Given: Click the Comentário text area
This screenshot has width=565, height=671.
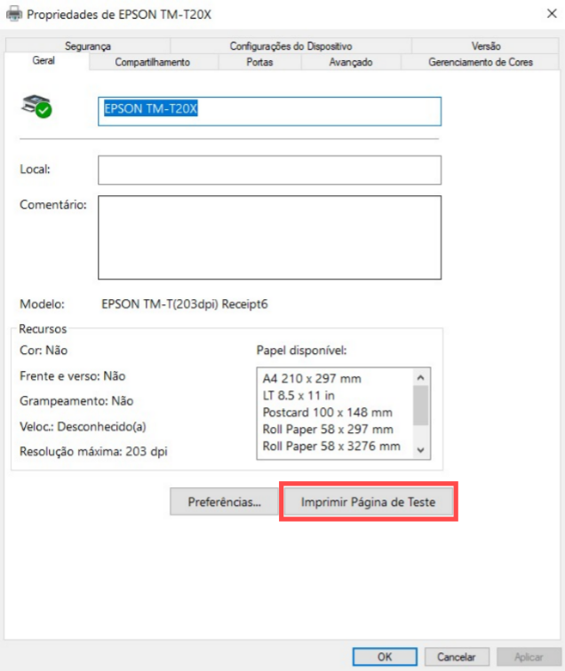Looking at the screenshot, I should click(x=269, y=238).
